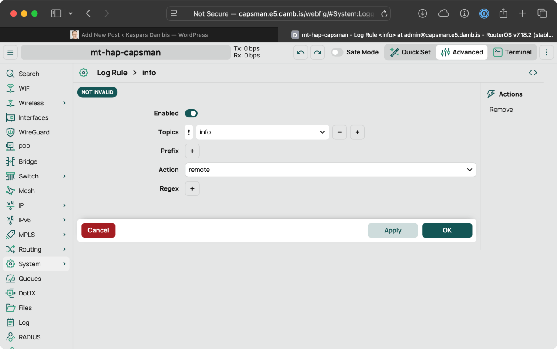Switch to the WordPress browser tab
This screenshot has width=557, height=349.
coord(139,34)
